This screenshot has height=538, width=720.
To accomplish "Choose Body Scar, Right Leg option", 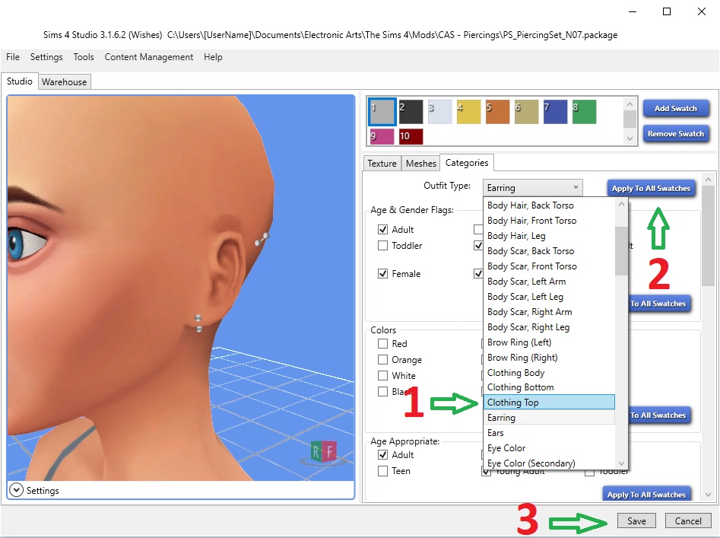I will pyautogui.click(x=549, y=327).
